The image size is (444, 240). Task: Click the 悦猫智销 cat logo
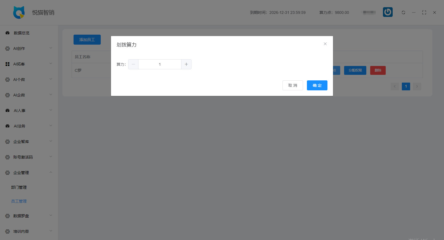(x=19, y=12)
